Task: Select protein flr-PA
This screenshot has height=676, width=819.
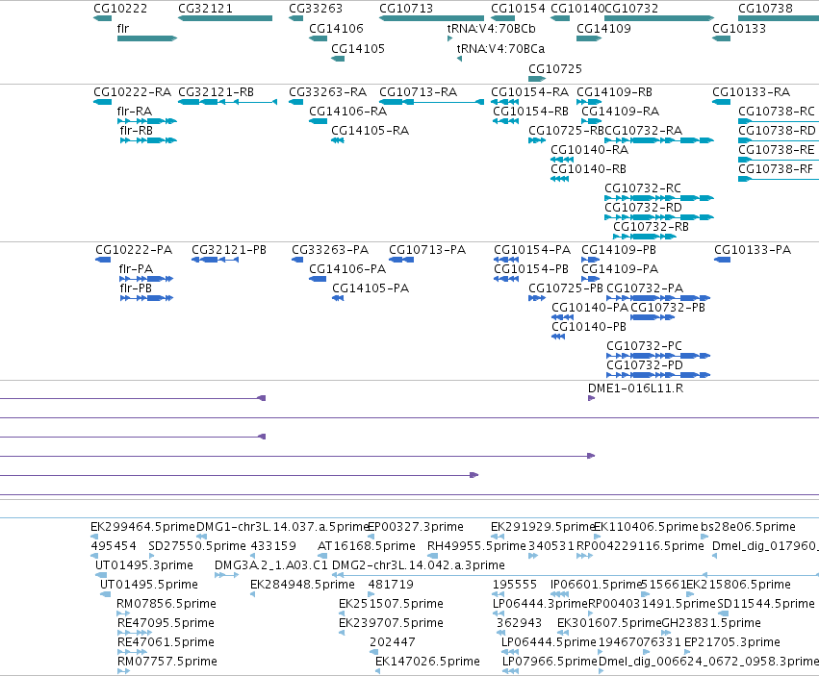Action: (x=136, y=269)
